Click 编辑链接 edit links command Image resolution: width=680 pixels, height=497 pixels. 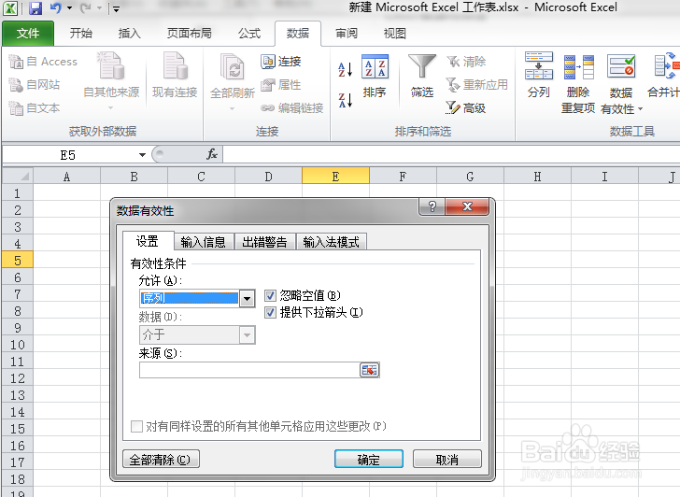291,107
